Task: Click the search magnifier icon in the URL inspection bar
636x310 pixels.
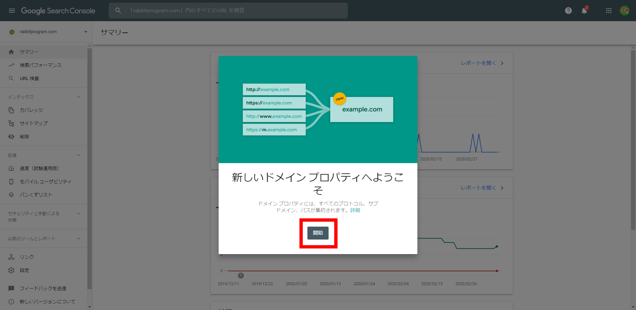Action: pos(118,11)
